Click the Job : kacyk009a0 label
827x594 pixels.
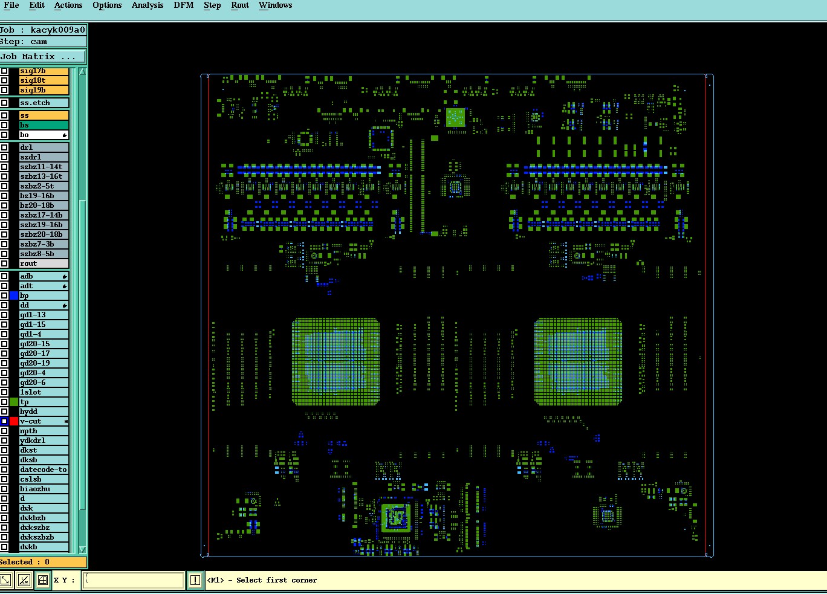tap(43, 30)
